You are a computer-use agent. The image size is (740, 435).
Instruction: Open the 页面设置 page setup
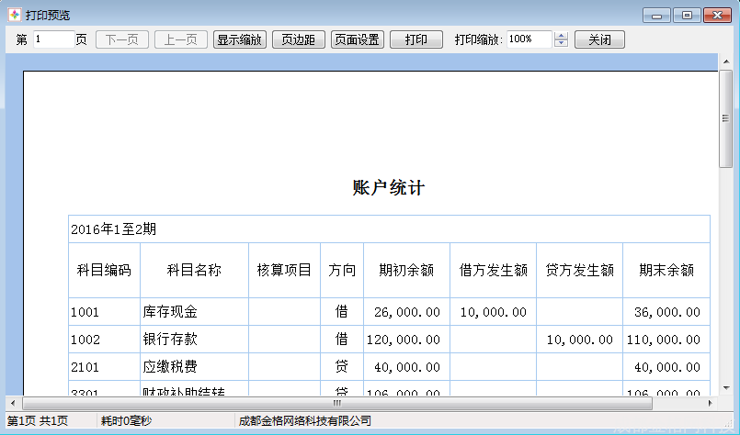(358, 39)
